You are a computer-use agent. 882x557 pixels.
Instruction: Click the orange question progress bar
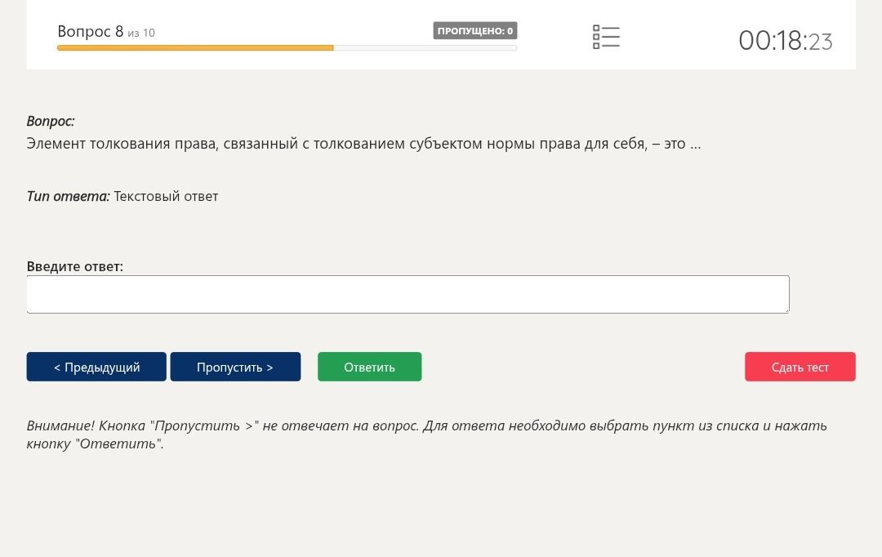point(287,48)
